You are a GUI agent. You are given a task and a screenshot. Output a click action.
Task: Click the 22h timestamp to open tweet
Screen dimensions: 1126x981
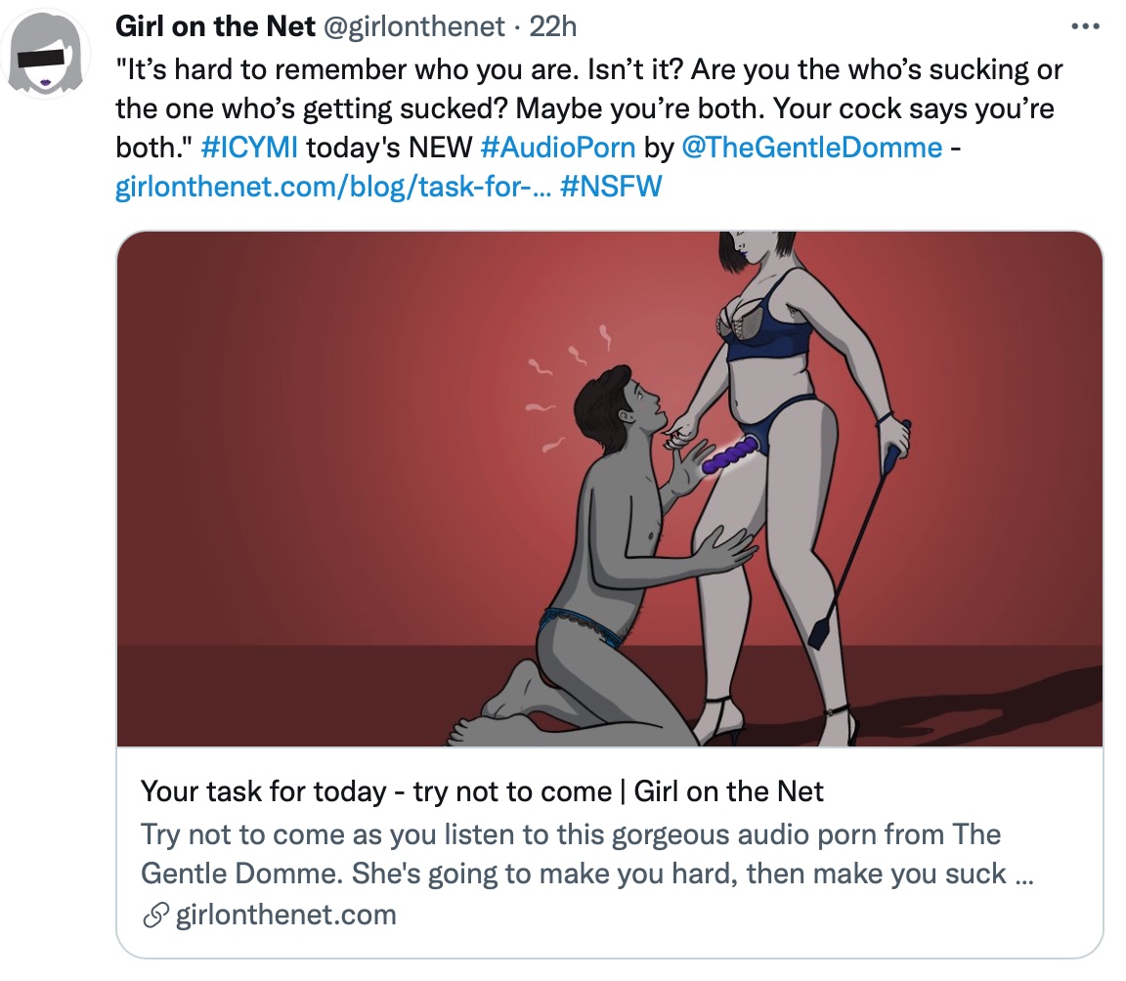[556, 26]
